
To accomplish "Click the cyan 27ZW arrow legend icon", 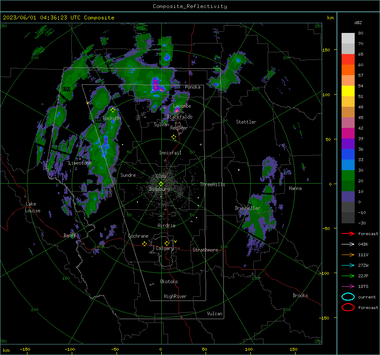I will tap(348, 266).
